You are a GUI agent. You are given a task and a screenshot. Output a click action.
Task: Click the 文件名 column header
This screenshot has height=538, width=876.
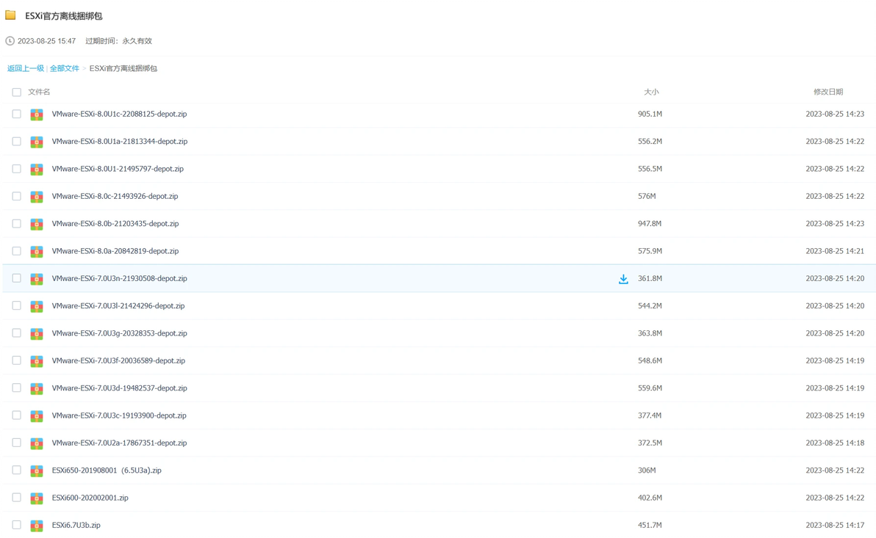(x=39, y=92)
